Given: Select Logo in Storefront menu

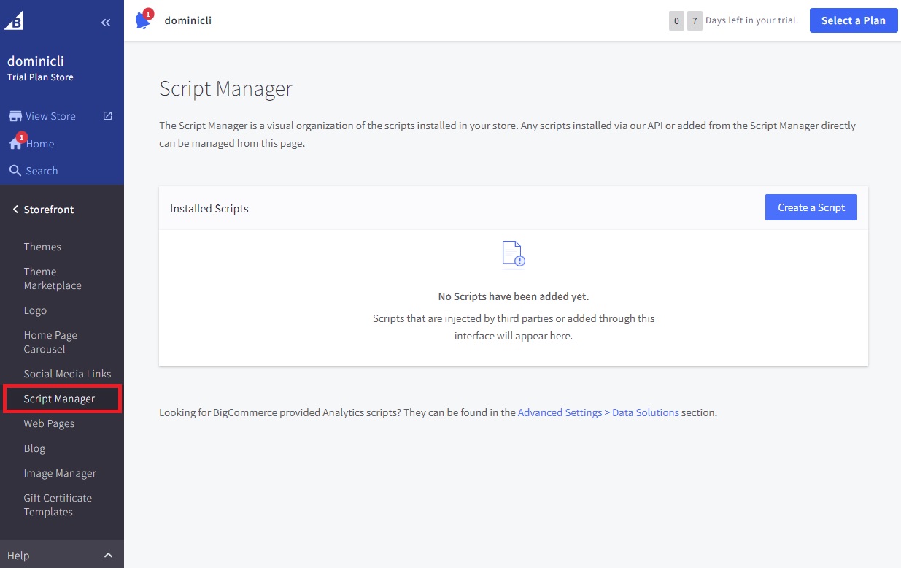Looking at the screenshot, I should tap(35, 310).
